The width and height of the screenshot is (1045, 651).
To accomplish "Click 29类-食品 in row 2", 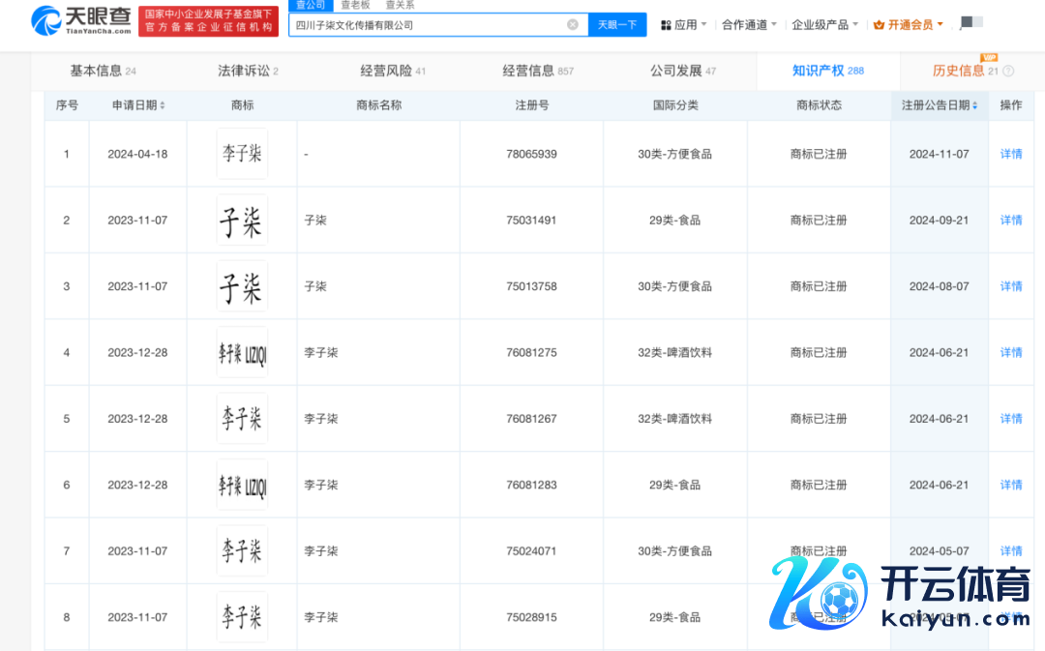I will coord(674,220).
